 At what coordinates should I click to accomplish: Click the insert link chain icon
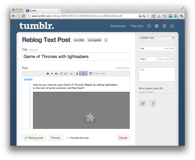[x=81, y=73]
